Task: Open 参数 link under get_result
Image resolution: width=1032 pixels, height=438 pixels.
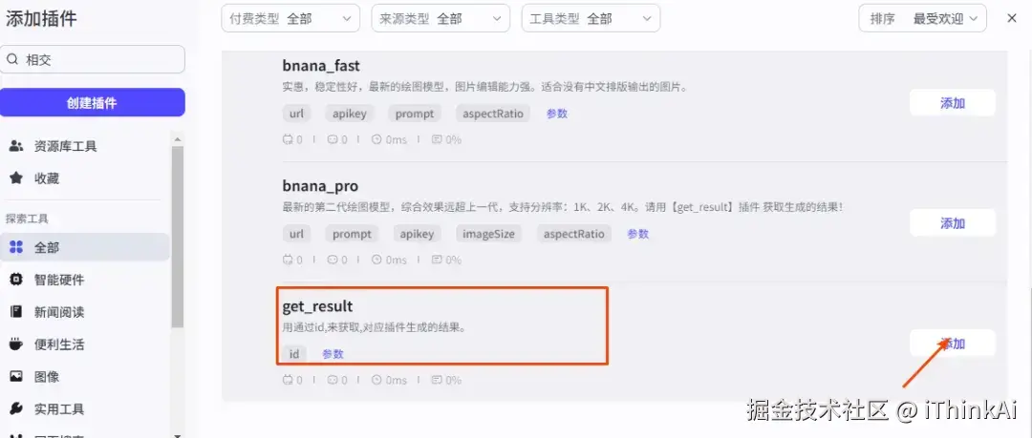Action: (333, 354)
